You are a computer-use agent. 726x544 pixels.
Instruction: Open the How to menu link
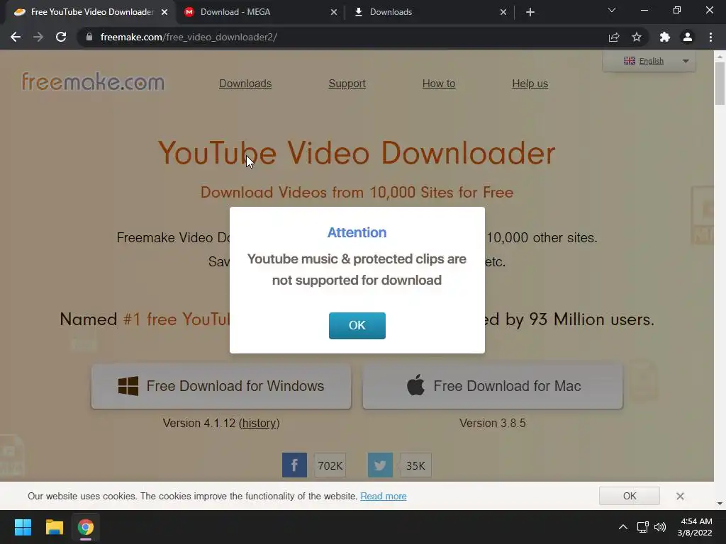[x=438, y=84]
